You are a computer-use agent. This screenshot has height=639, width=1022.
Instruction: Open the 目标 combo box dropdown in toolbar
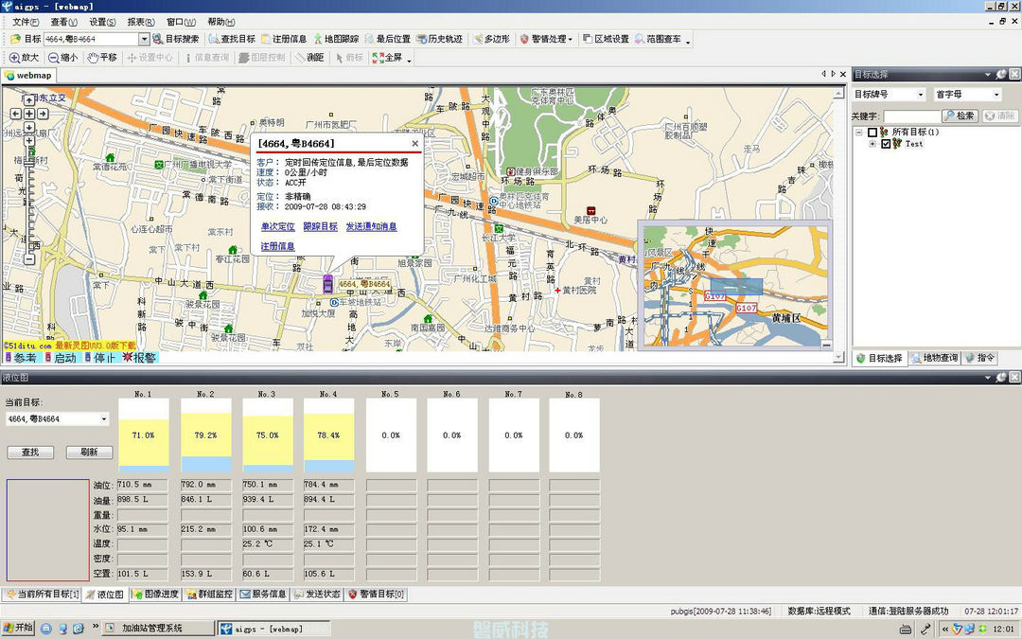click(144, 39)
